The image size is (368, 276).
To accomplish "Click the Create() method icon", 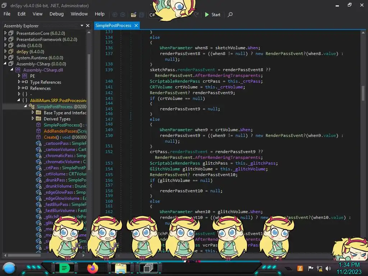I will tap(38, 137).
